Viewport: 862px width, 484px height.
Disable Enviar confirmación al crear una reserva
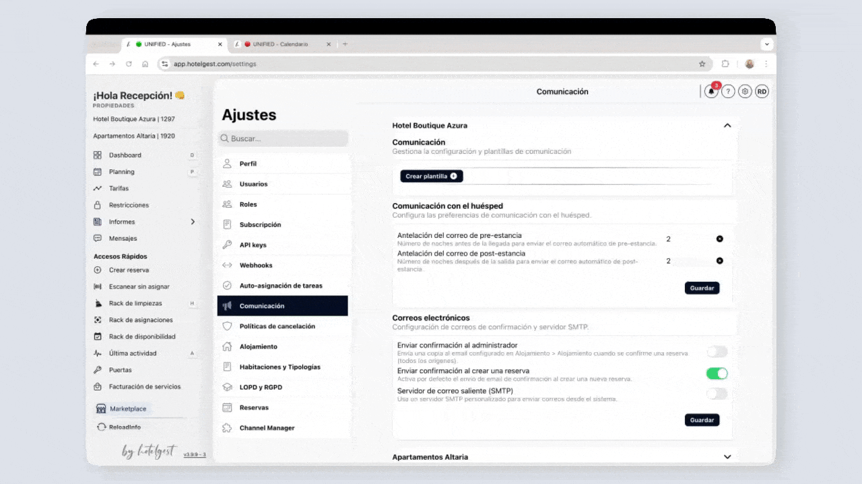[x=717, y=374]
